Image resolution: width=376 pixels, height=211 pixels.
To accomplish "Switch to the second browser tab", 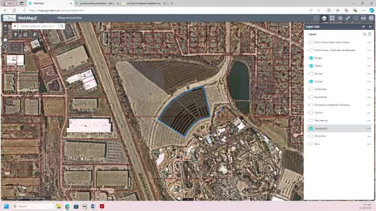I will [96, 4].
